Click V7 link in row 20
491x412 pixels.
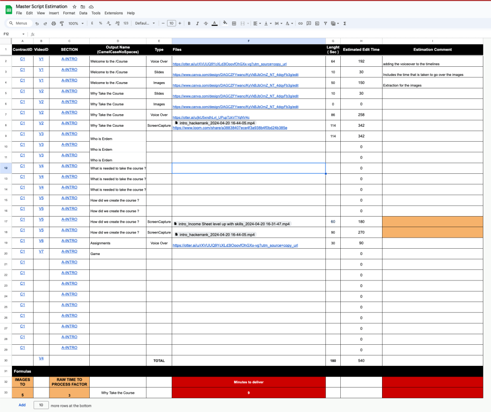point(41,251)
